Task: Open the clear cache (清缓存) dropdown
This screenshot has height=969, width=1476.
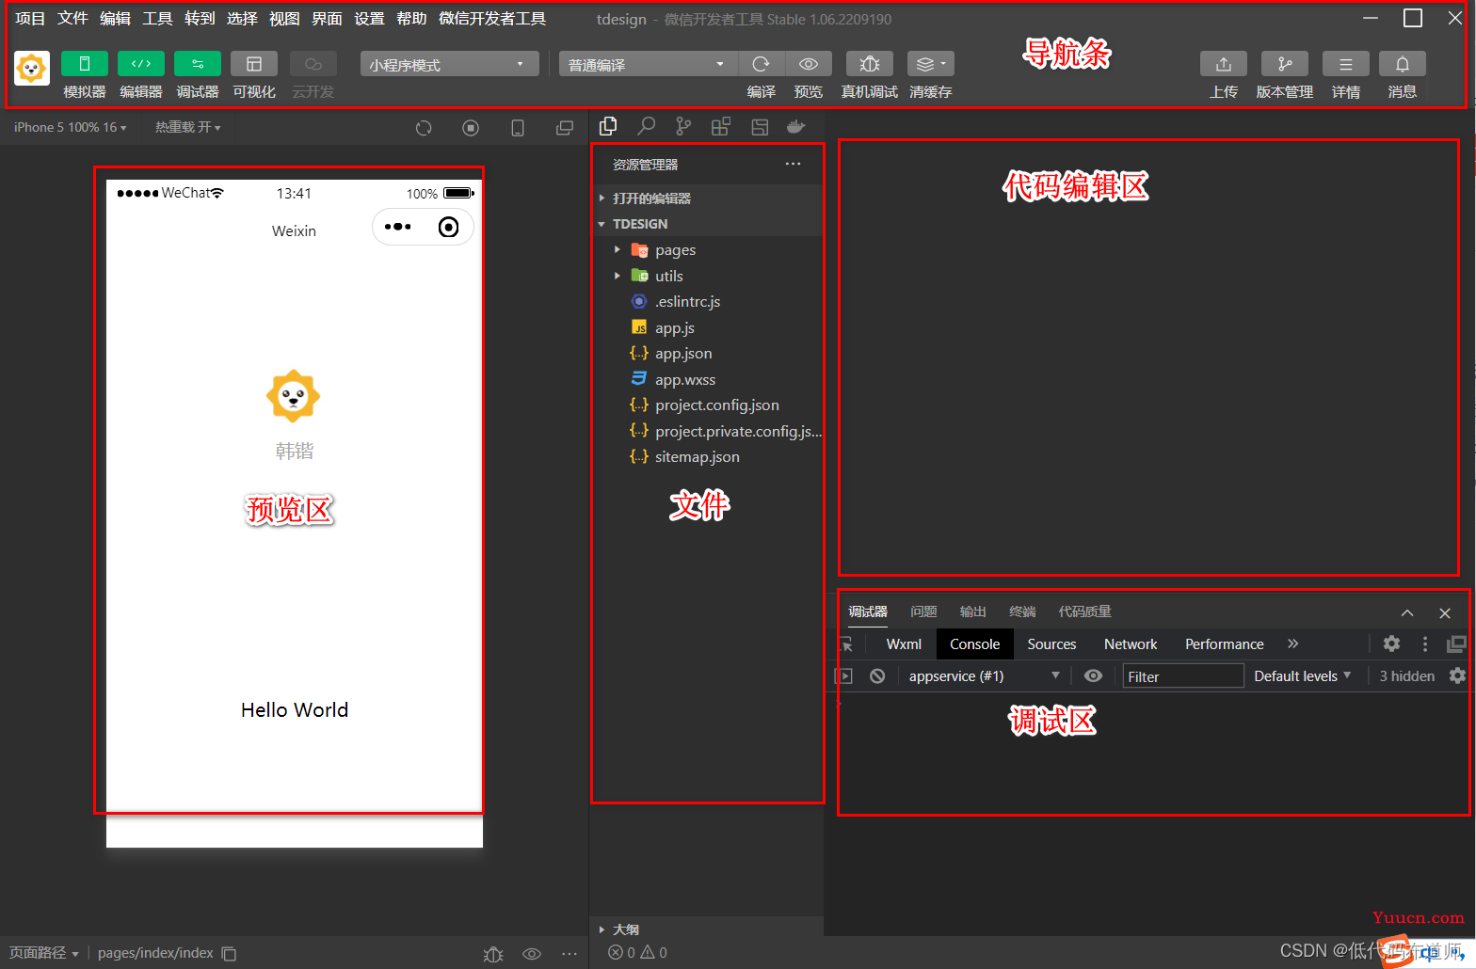Action: tap(931, 64)
